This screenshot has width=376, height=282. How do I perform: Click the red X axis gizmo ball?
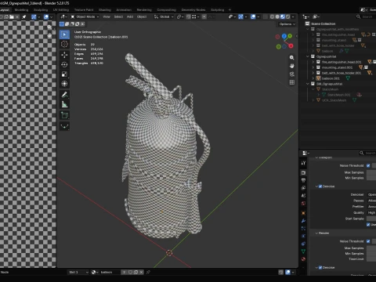(x=291, y=46)
